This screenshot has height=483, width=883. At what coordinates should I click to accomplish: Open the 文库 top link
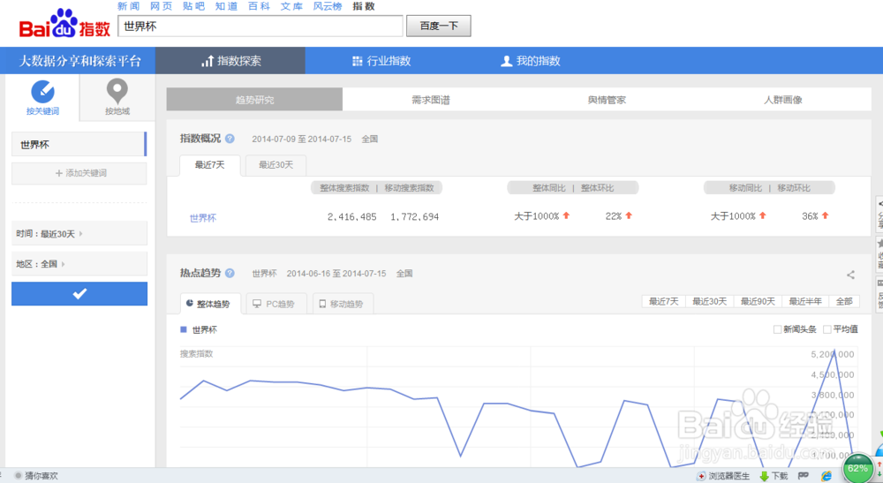coord(291,6)
